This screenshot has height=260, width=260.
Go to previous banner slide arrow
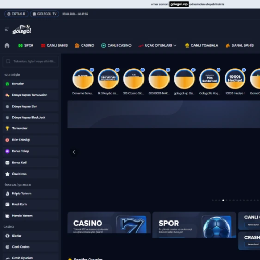tap(74, 152)
